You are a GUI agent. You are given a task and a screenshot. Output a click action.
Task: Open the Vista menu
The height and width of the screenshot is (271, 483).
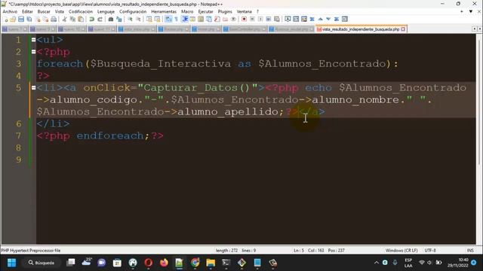pyautogui.click(x=60, y=11)
